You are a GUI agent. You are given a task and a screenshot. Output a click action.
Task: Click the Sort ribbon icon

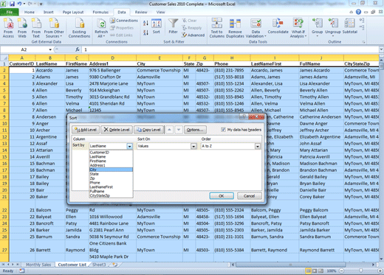pyautogui.click(x=157, y=27)
